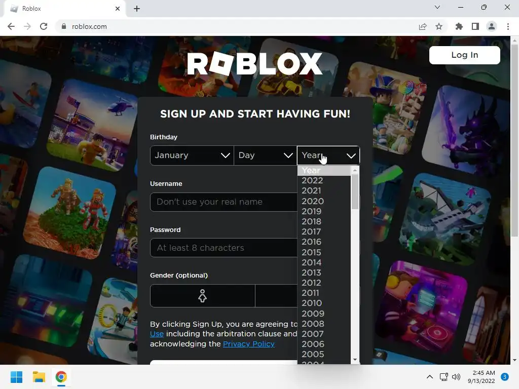Image resolution: width=519 pixels, height=389 pixels.
Task: Open the Extensions puzzle icon
Action: (x=459, y=26)
